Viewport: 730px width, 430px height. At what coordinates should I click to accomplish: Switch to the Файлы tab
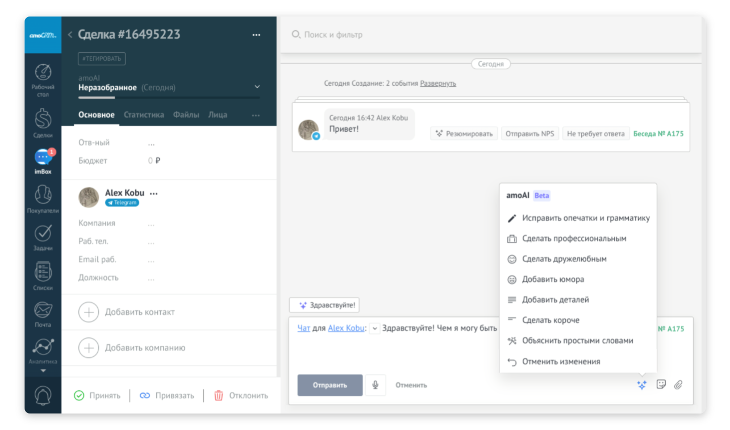[186, 115]
